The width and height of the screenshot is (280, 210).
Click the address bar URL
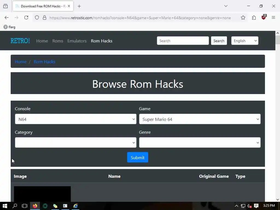tap(140, 18)
